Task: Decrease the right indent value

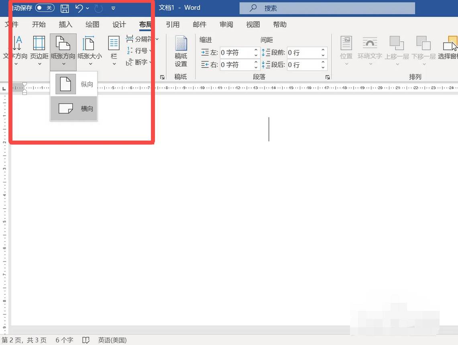Action: 256,67
